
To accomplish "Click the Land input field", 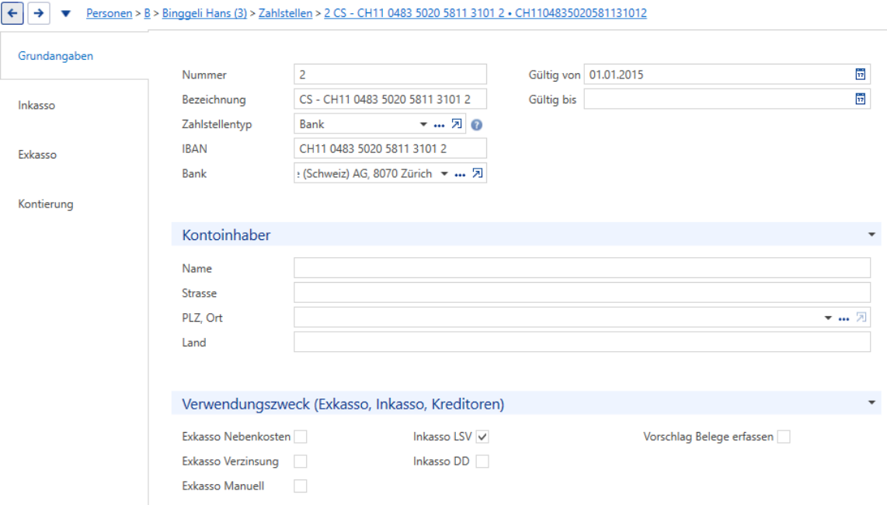I will tap(582, 342).
